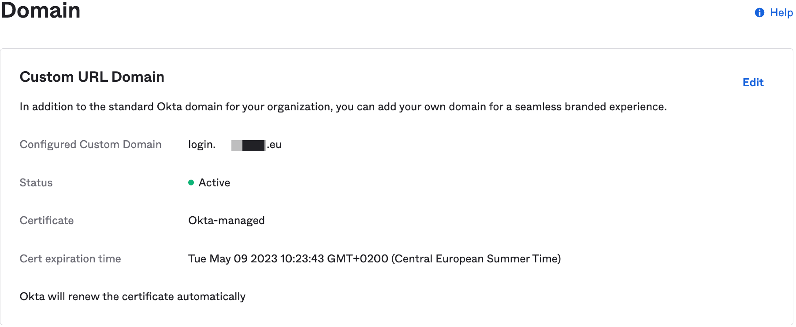The width and height of the screenshot is (796, 327).
Task: Click the Domain page heading
Action: point(41,11)
